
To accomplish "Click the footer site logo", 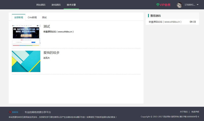I will coord(14,112).
